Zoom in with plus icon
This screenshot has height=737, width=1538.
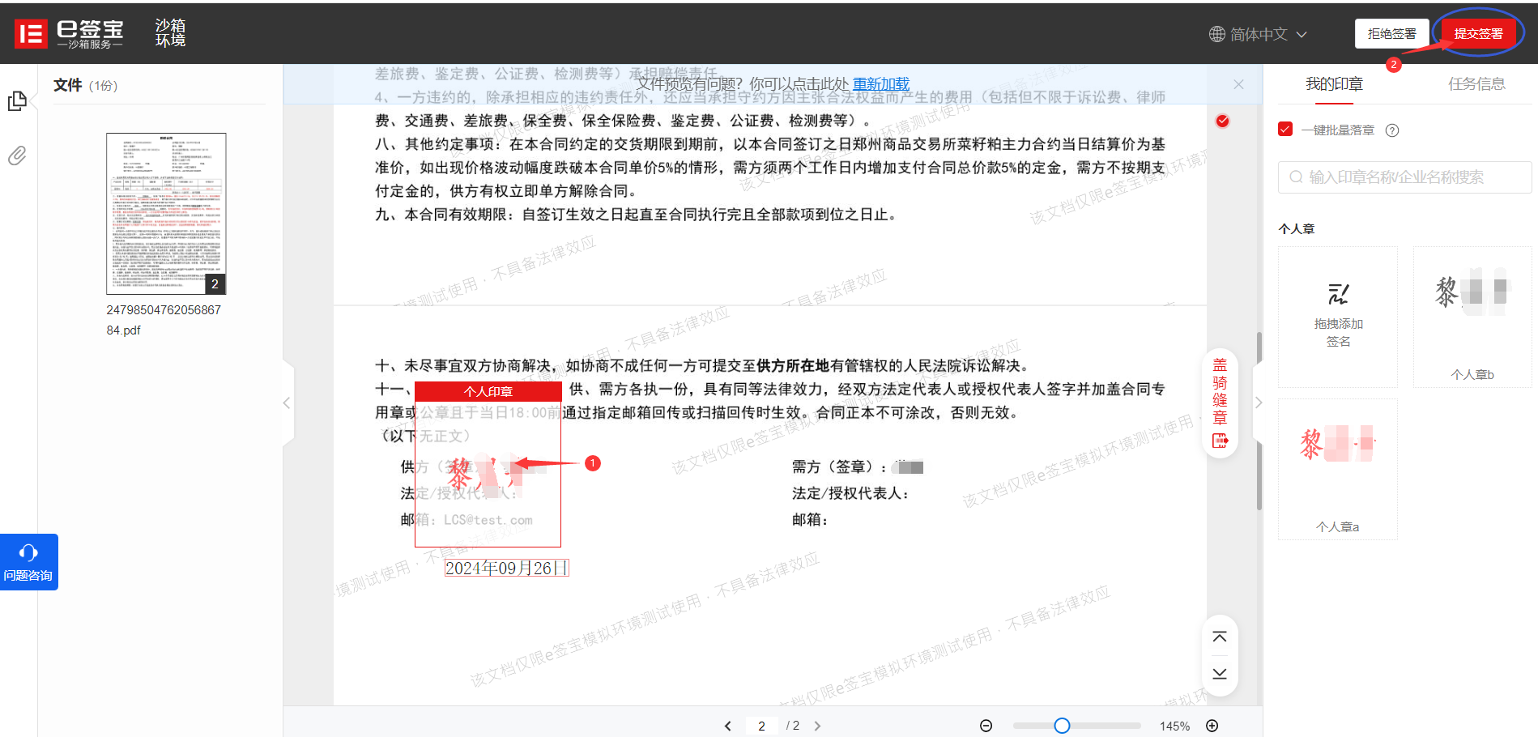1212,726
